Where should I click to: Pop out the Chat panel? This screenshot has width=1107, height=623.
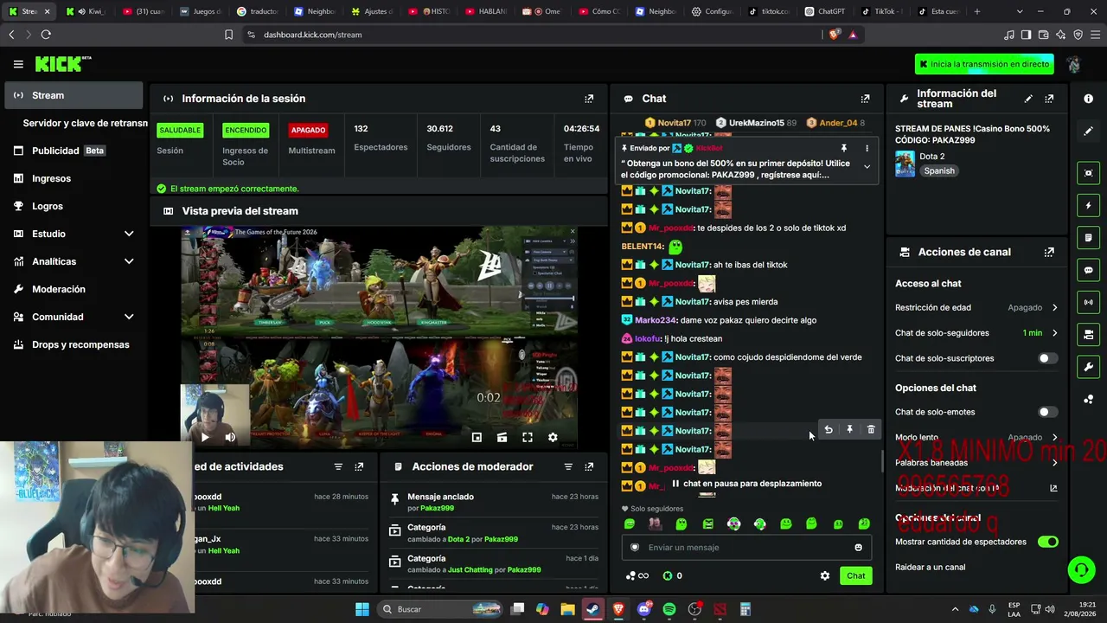coord(865,99)
